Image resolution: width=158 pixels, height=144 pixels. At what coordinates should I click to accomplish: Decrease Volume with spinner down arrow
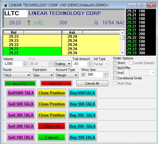point(25,65)
